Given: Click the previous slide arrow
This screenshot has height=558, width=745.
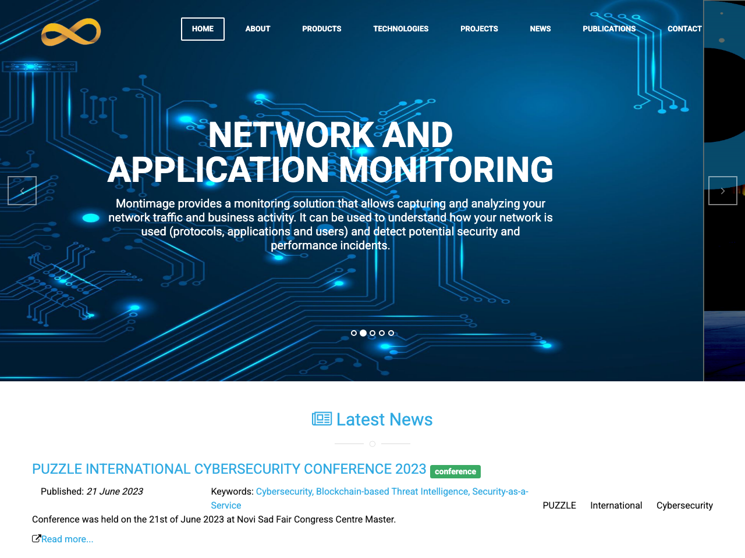Looking at the screenshot, I should point(22,191).
